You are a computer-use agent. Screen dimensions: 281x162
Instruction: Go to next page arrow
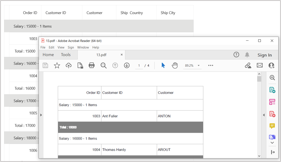click(x=127, y=65)
